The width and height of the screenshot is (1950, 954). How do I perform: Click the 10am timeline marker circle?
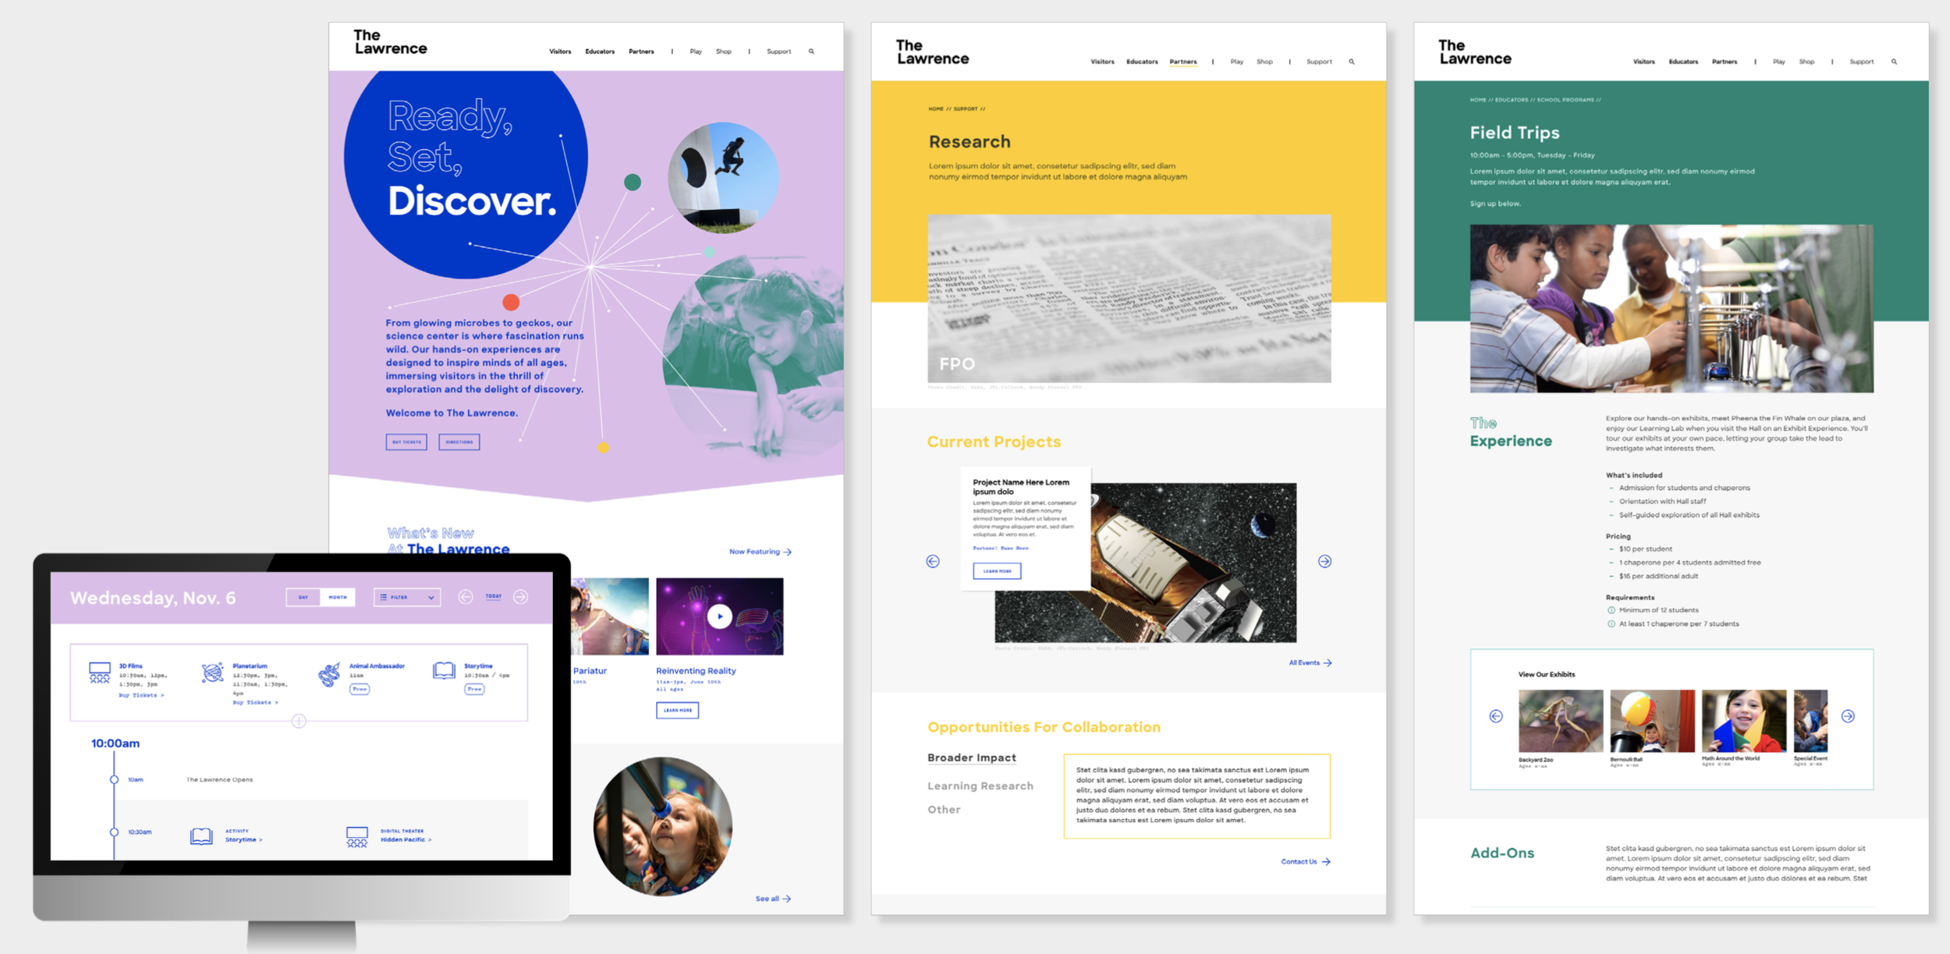point(114,779)
